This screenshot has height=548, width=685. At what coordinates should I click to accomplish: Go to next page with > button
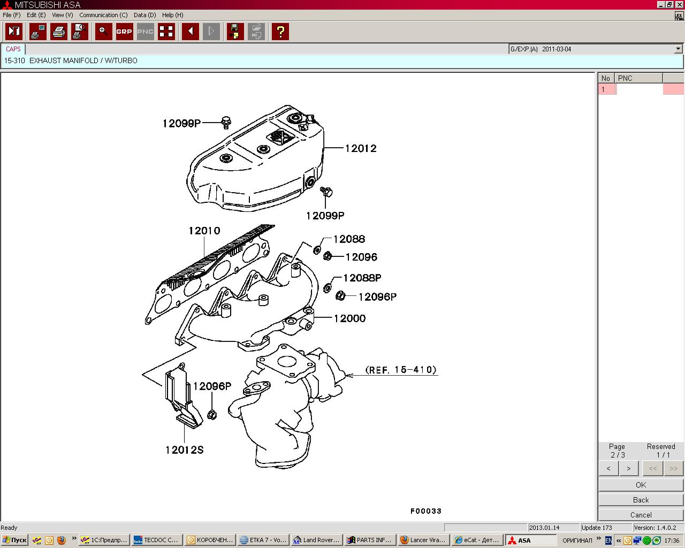[x=628, y=468]
